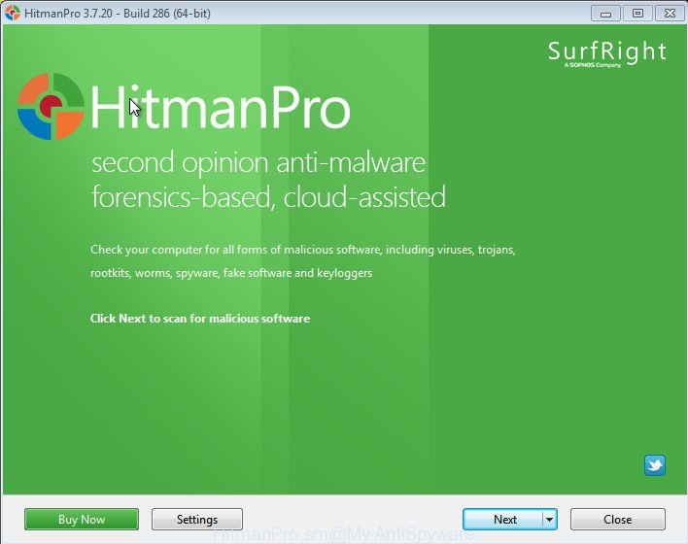Maximize the HitmanPro window
The image size is (688, 544).
click(637, 14)
